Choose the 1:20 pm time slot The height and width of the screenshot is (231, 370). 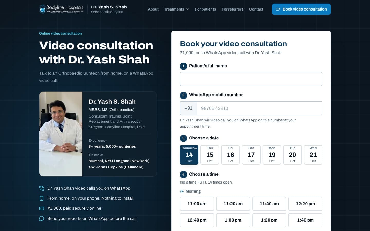click(269, 220)
